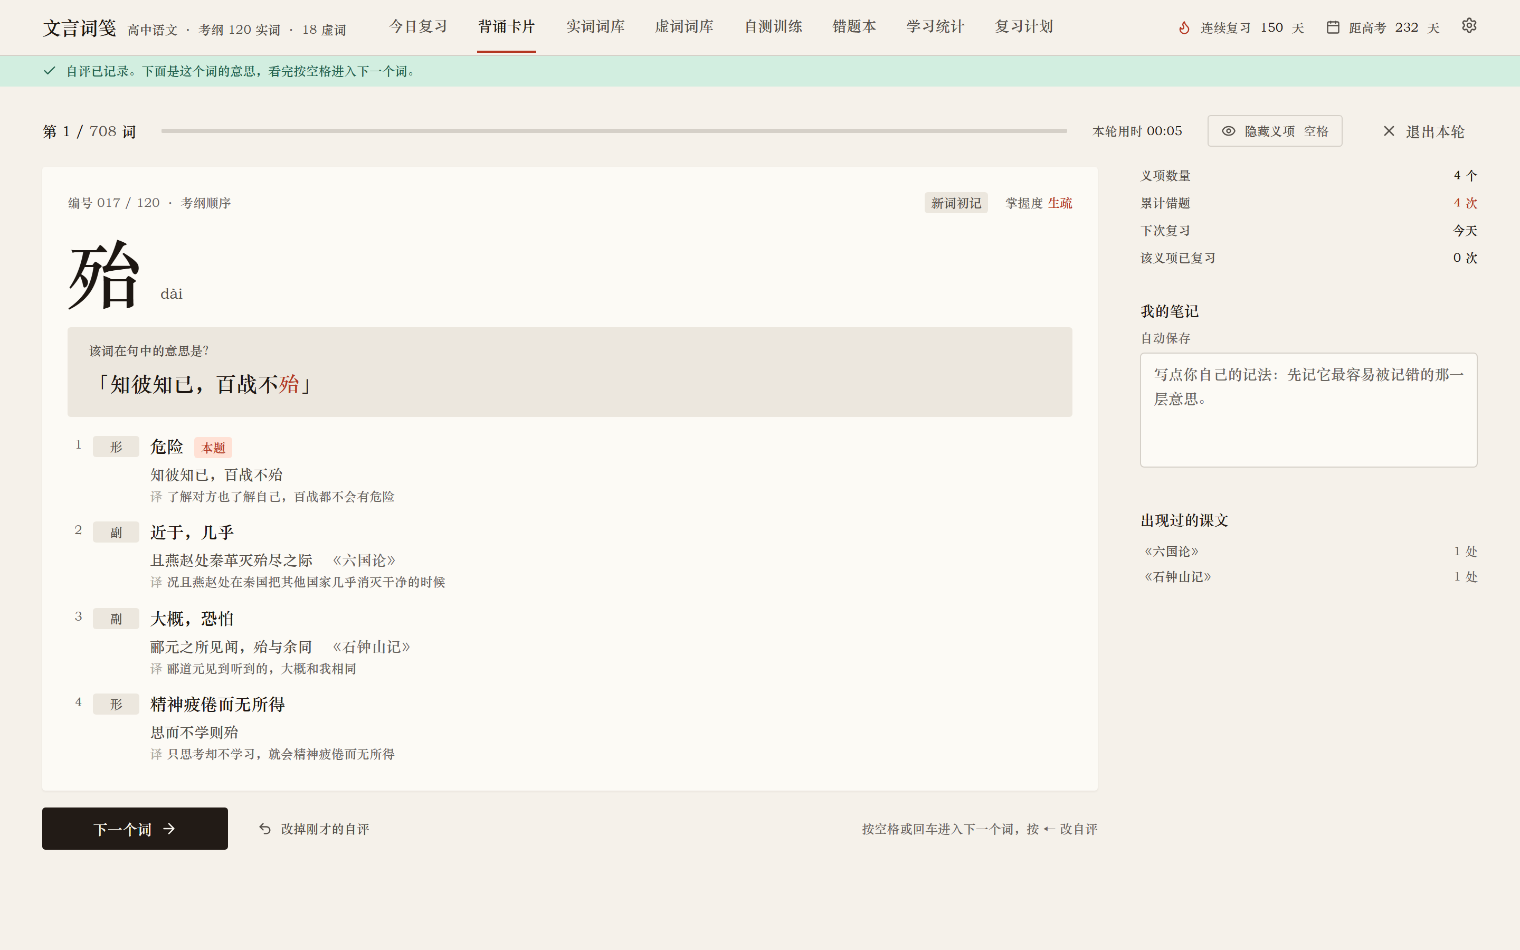Viewport: 1520px width, 950px height.
Task: Open the 复习计划 tab
Action: point(1024,26)
